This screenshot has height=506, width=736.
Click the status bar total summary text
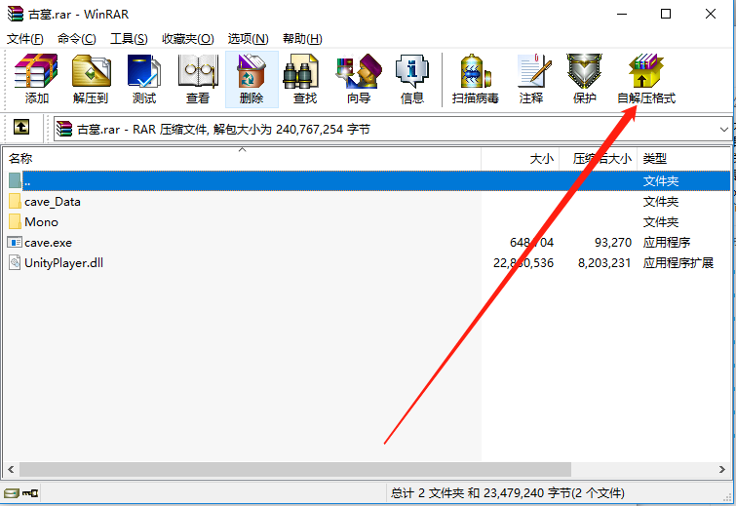click(x=508, y=493)
